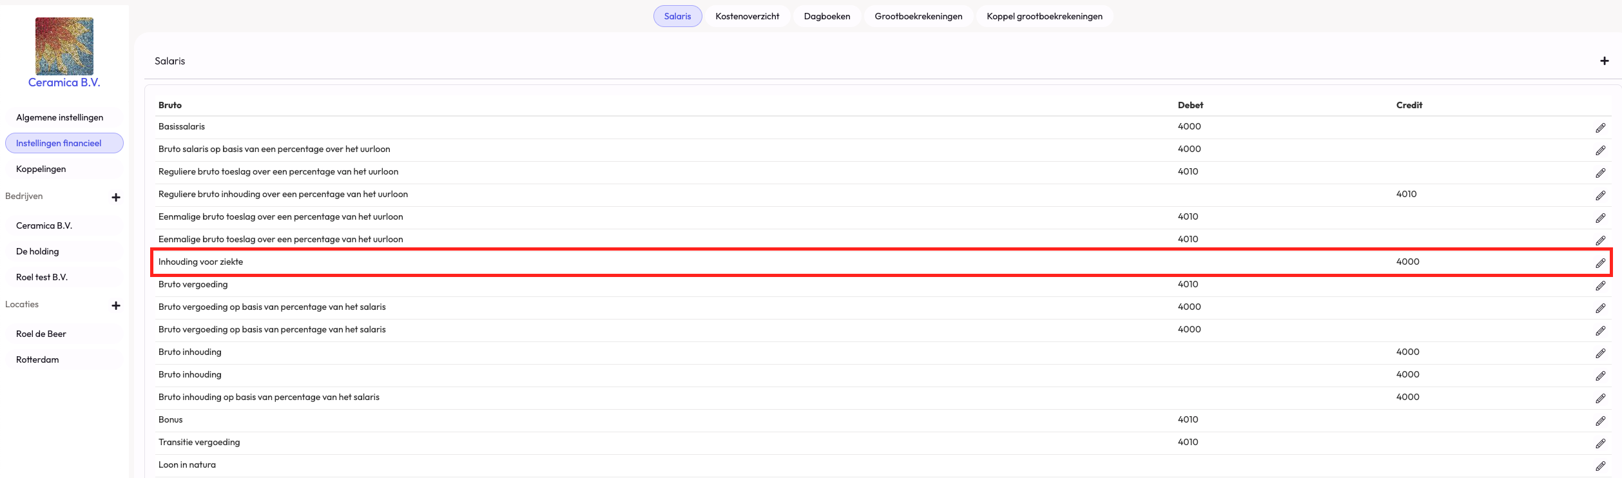This screenshot has height=478, width=1622.
Task: Click debet value 4010 for Transitie vergoeding
Action: point(1188,442)
